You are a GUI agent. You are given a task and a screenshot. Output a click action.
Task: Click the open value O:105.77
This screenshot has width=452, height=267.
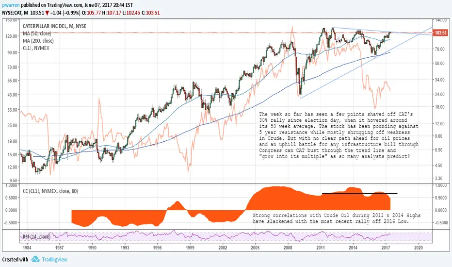(91, 13)
